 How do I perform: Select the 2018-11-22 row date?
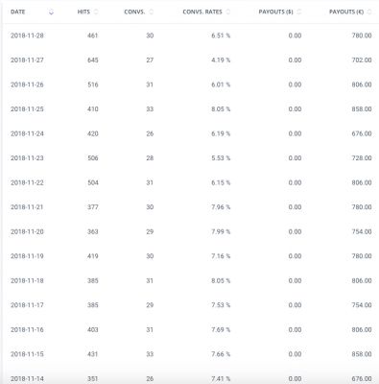27,182
